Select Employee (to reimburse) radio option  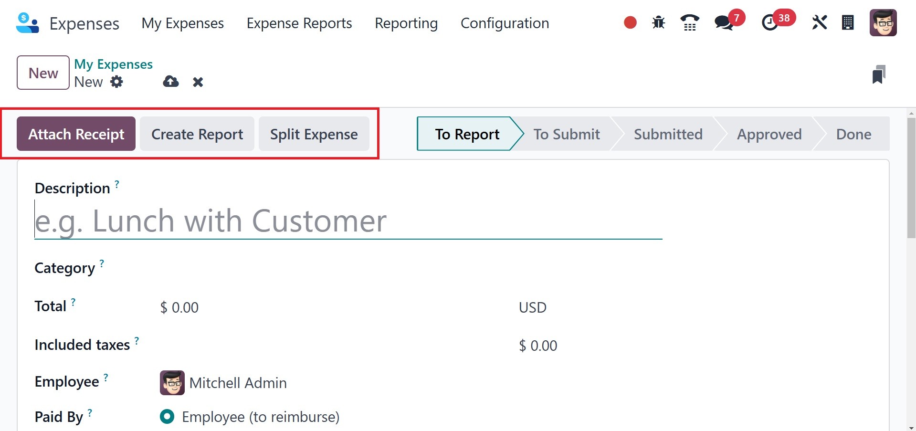click(167, 417)
